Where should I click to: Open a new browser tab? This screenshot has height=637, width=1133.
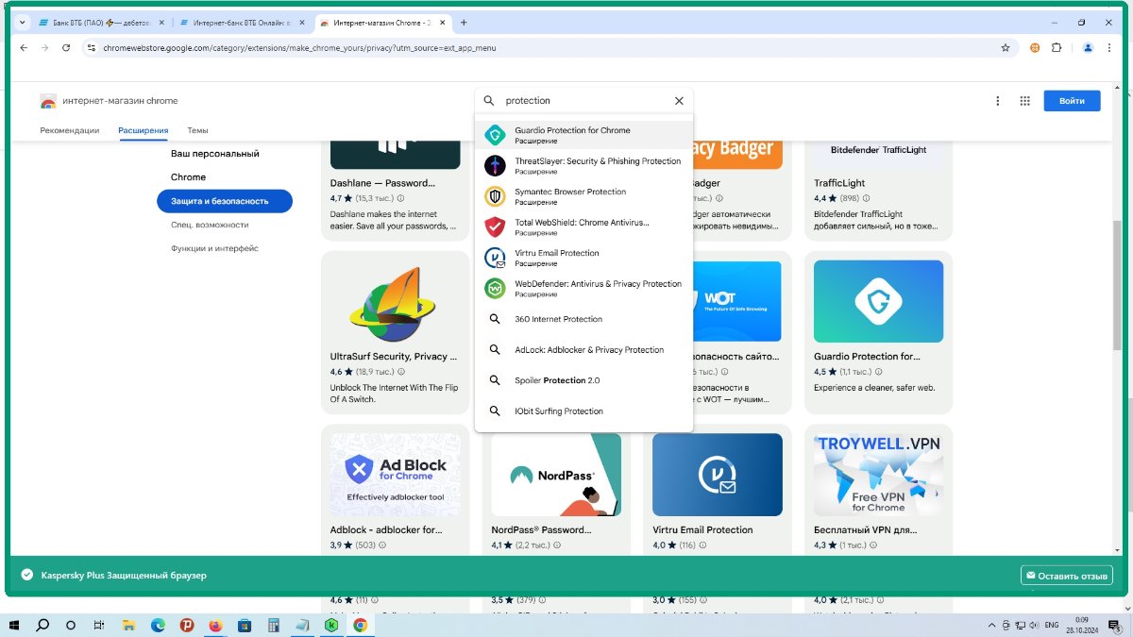point(464,22)
